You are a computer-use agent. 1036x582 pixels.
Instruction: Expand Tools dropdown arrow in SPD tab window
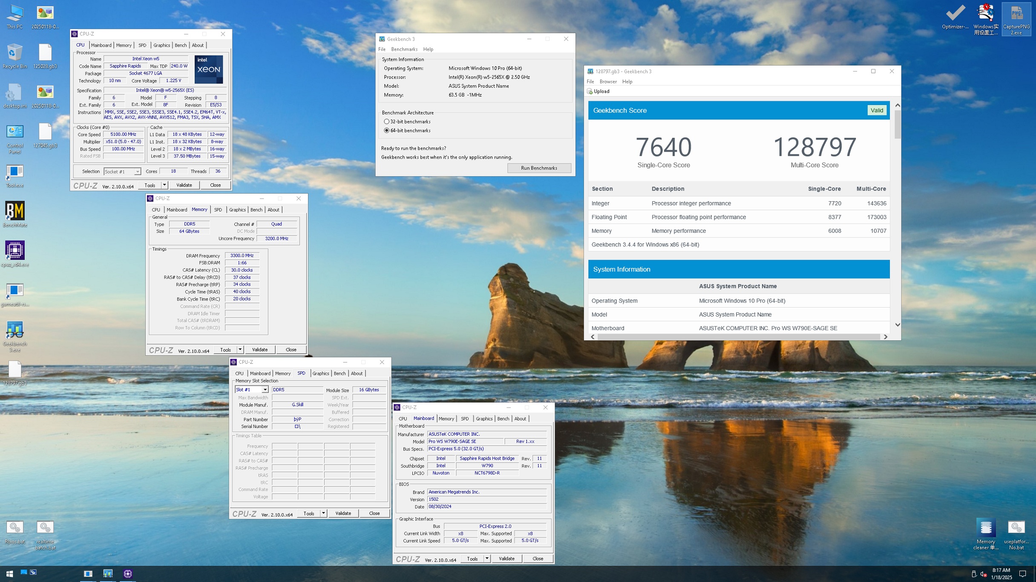tap(323, 514)
